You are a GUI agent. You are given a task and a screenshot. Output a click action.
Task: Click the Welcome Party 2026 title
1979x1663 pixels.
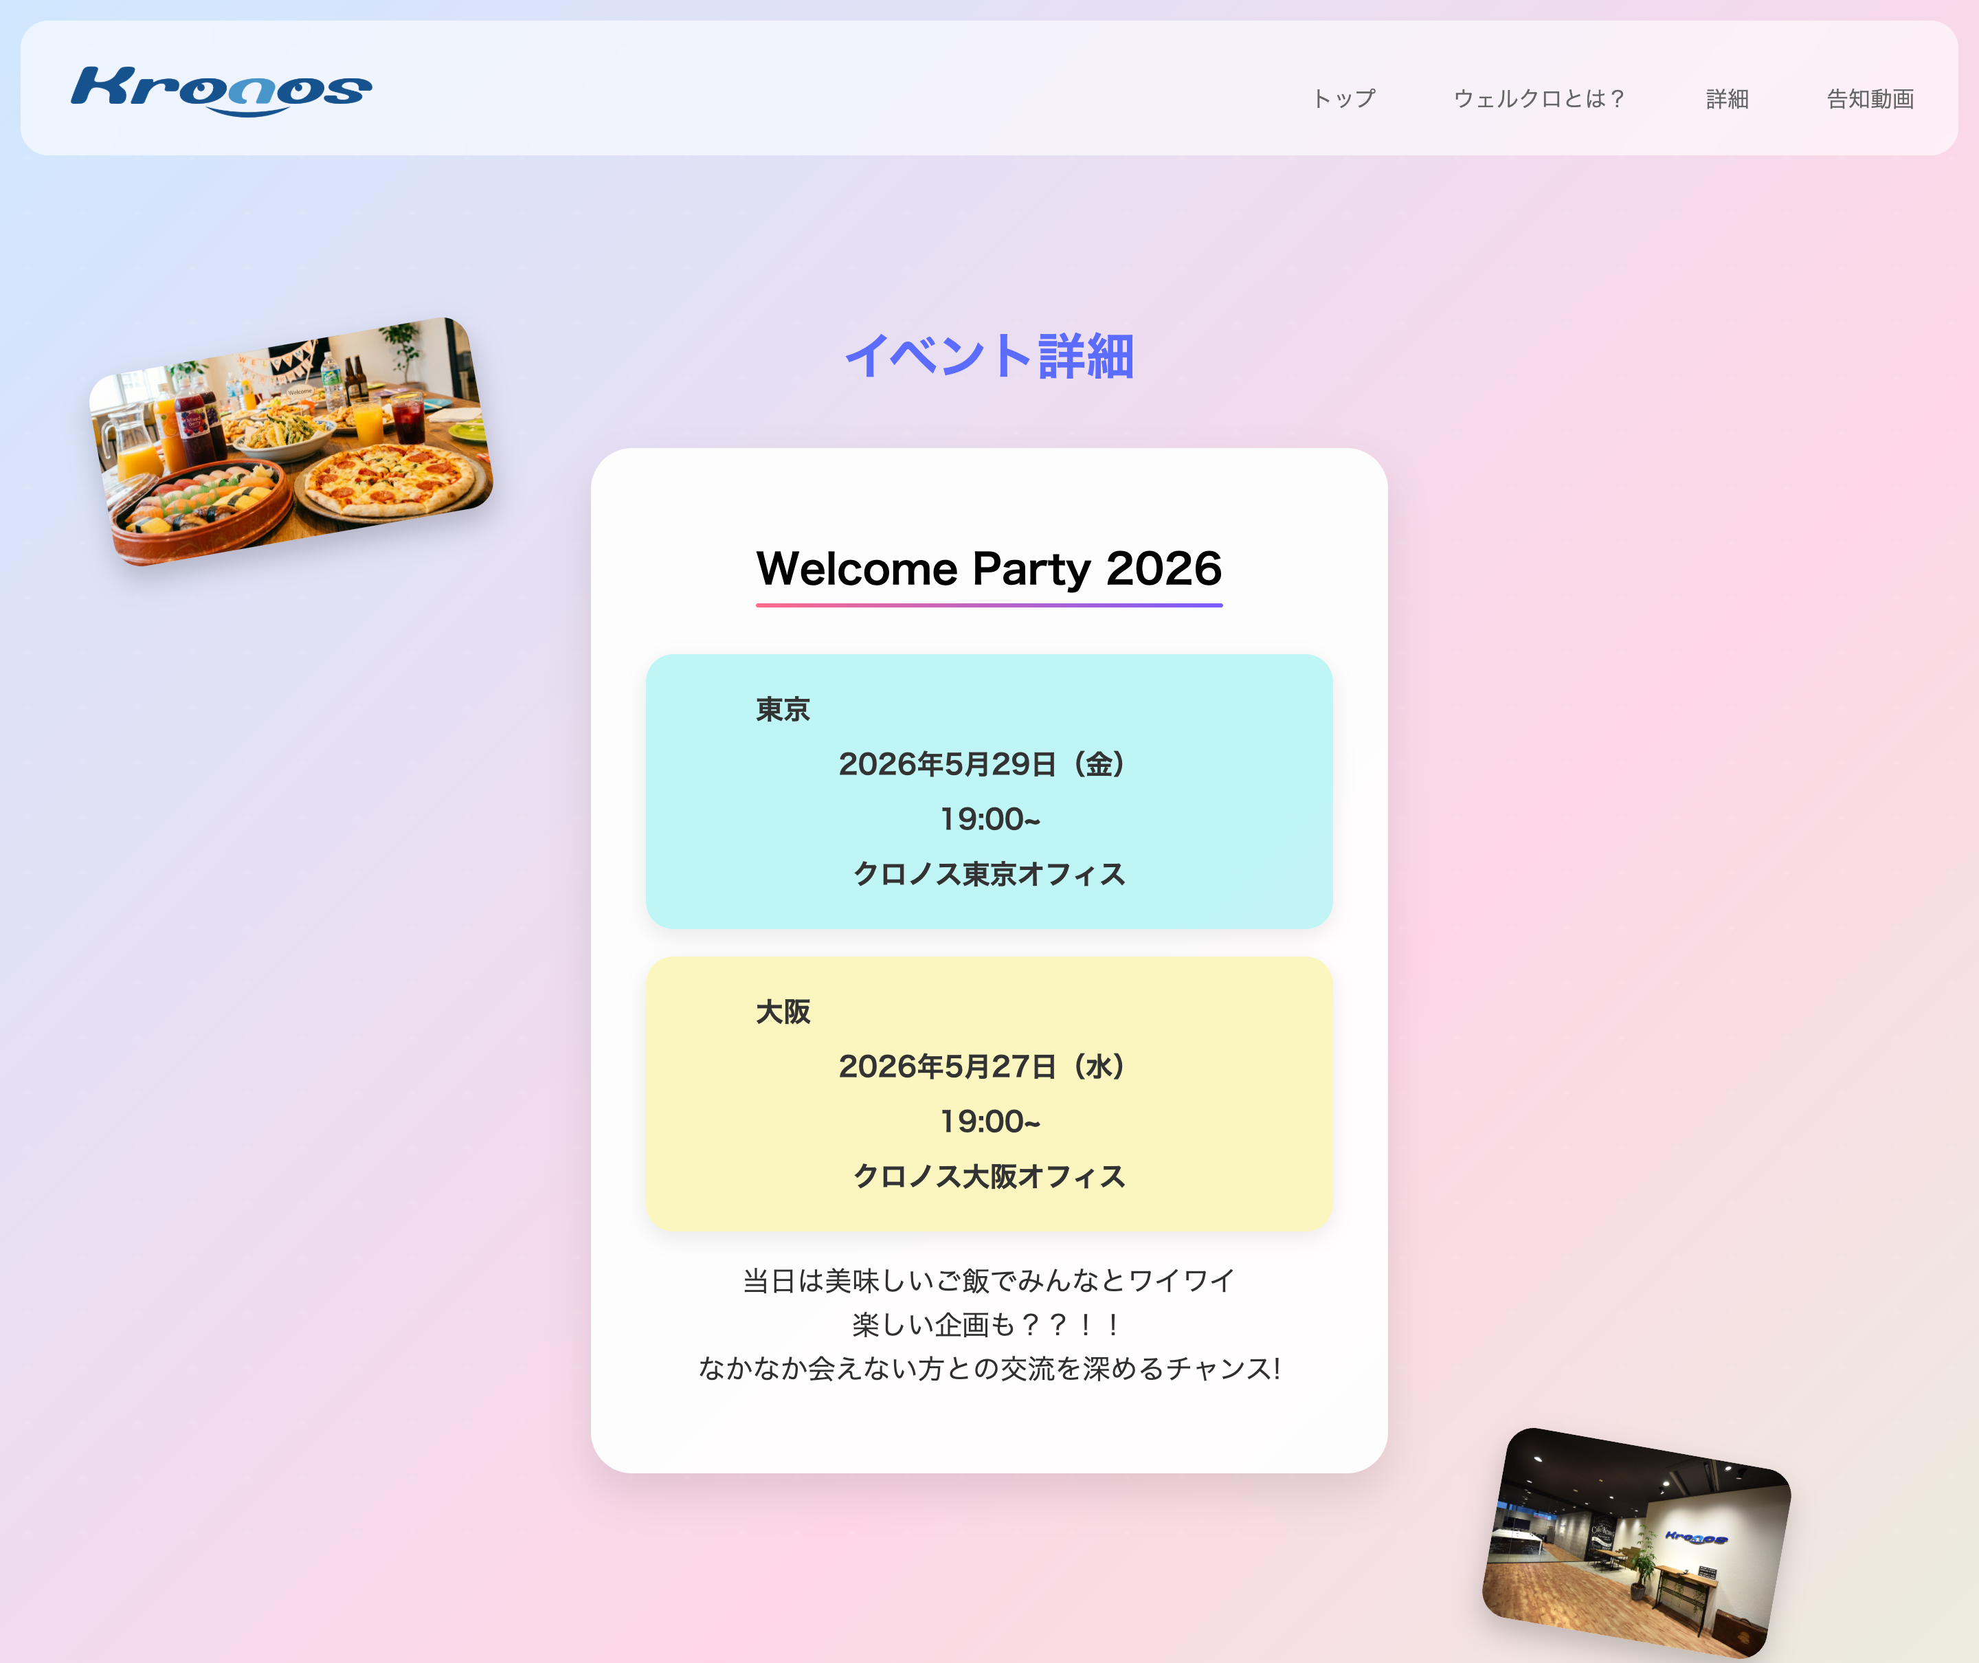point(989,568)
